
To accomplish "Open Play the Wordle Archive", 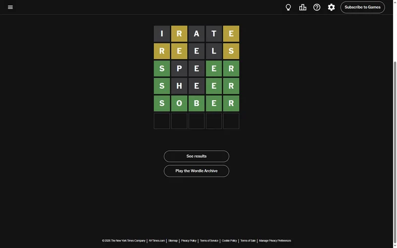I will pyautogui.click(x=197, y=171).
